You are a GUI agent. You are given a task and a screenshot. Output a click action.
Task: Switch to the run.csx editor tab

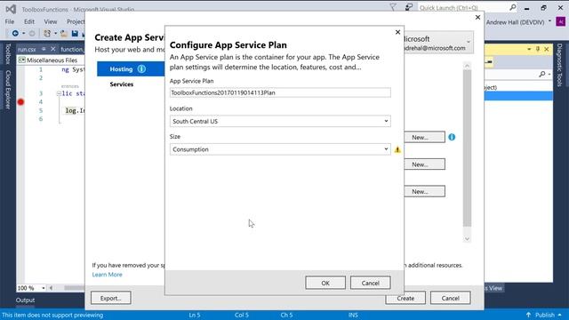27,50
